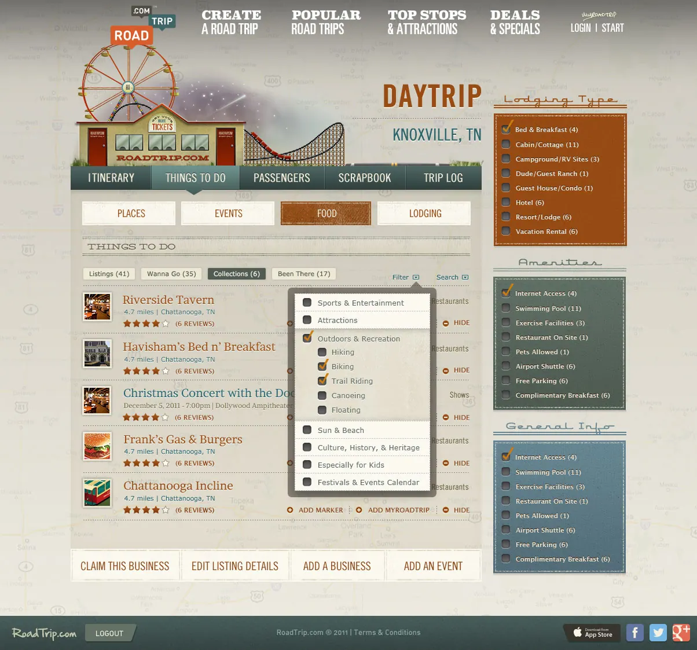
Task: Click Start link in header
Action: (x=612, y=28)
